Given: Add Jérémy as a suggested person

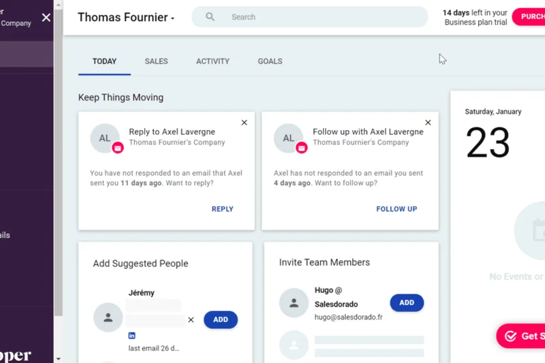Looking at the screenshot, I should pos(221,319).
